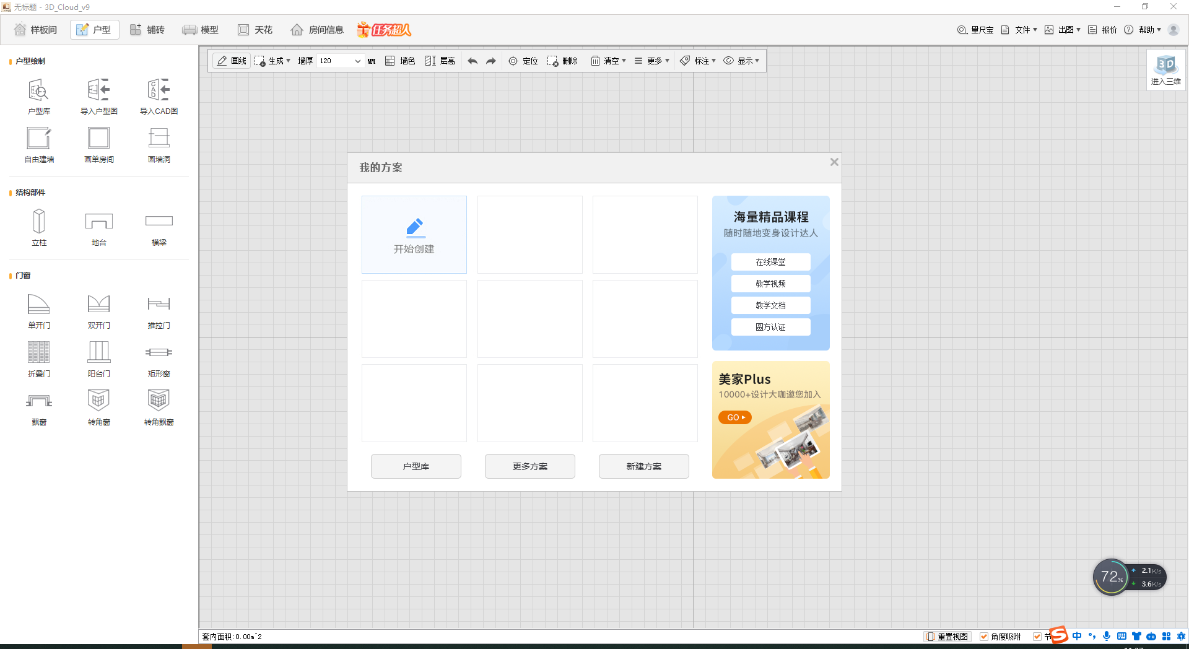The image size is (1189, 649).
Task: Click the 墙色 wall color tool
Action: pyautogui.click(x=400, y=61)
